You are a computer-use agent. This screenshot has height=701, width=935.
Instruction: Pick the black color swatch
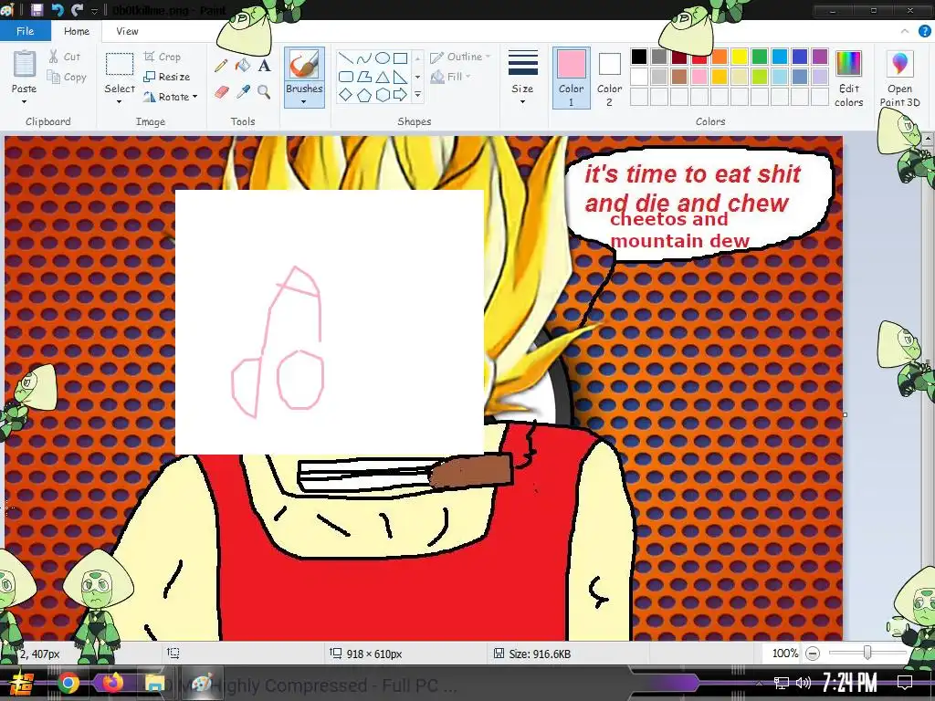(x=638, y=57)
